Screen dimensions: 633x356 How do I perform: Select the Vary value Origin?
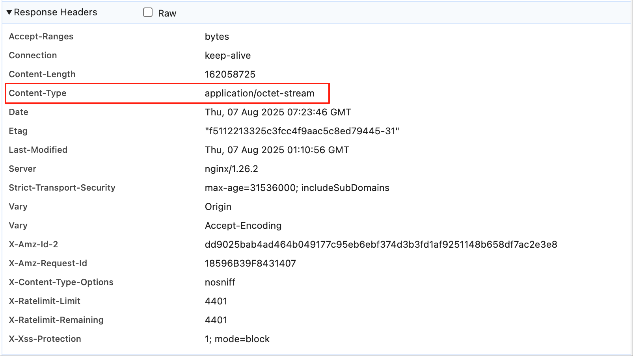click(x=218, y=207)
